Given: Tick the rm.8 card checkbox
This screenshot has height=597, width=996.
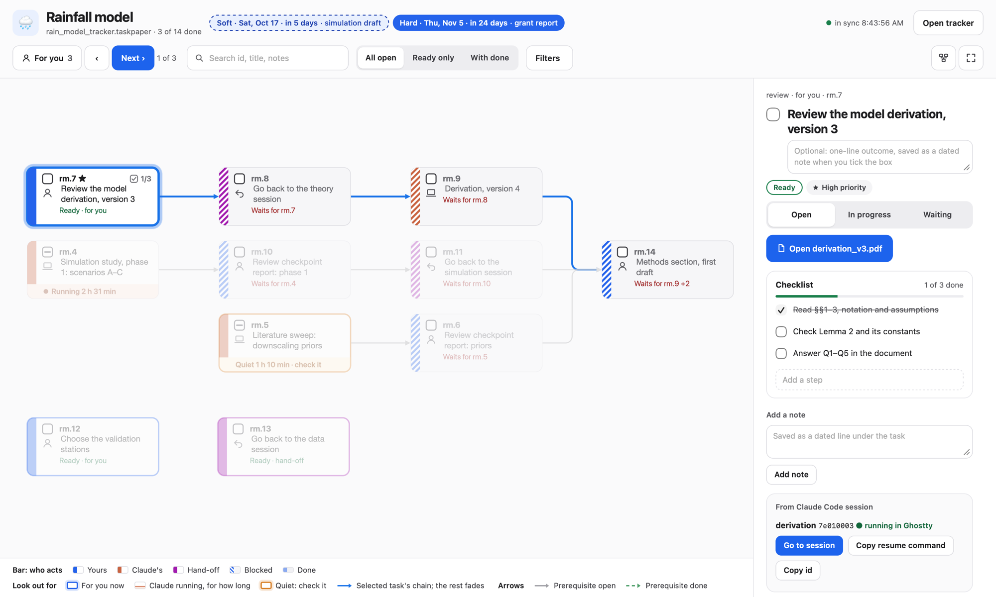Looking at the screenshot, I should (x=240, y=179).
